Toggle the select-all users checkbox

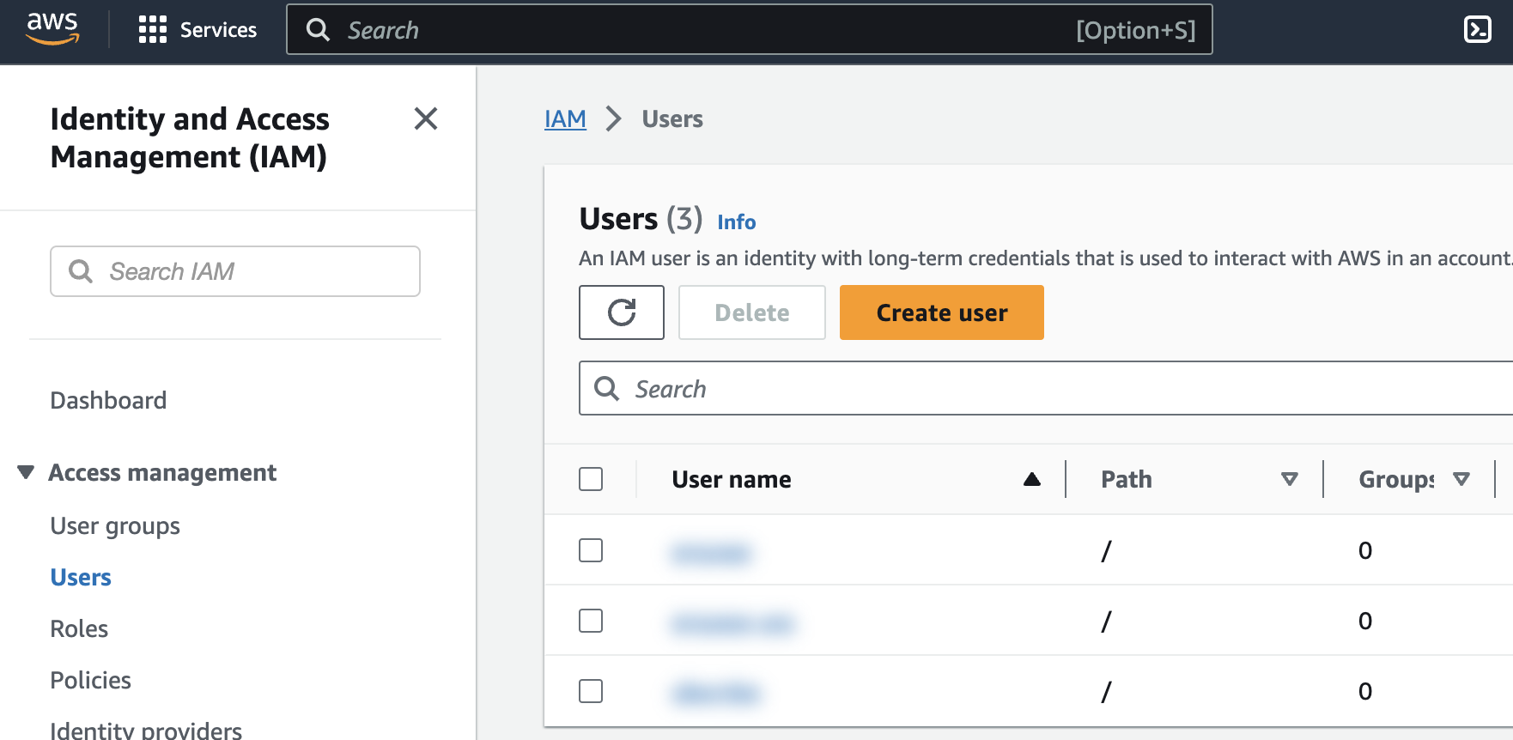[x=591, y=479]
